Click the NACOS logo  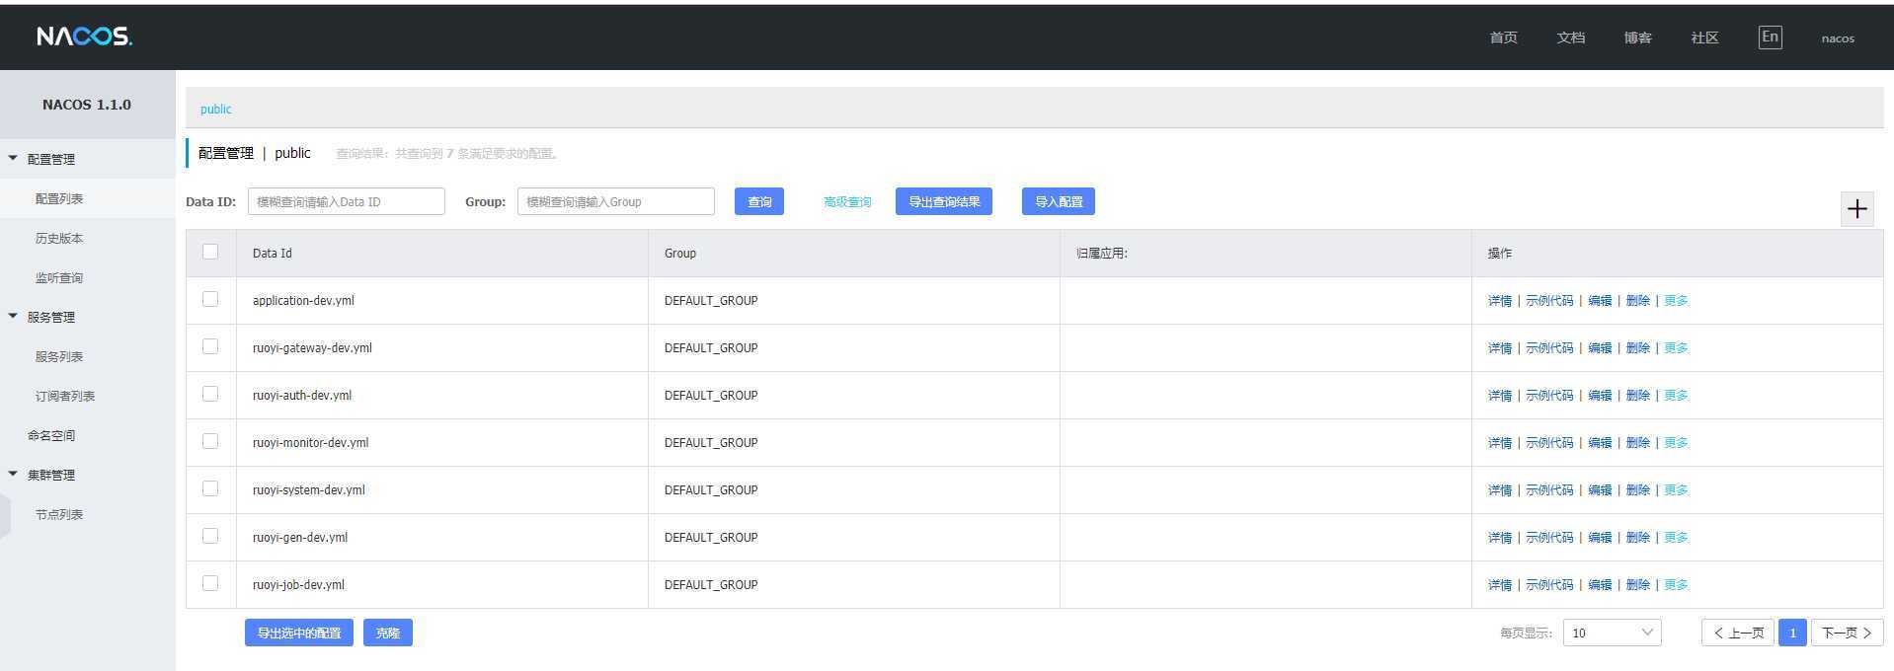(x=85, y=37)
